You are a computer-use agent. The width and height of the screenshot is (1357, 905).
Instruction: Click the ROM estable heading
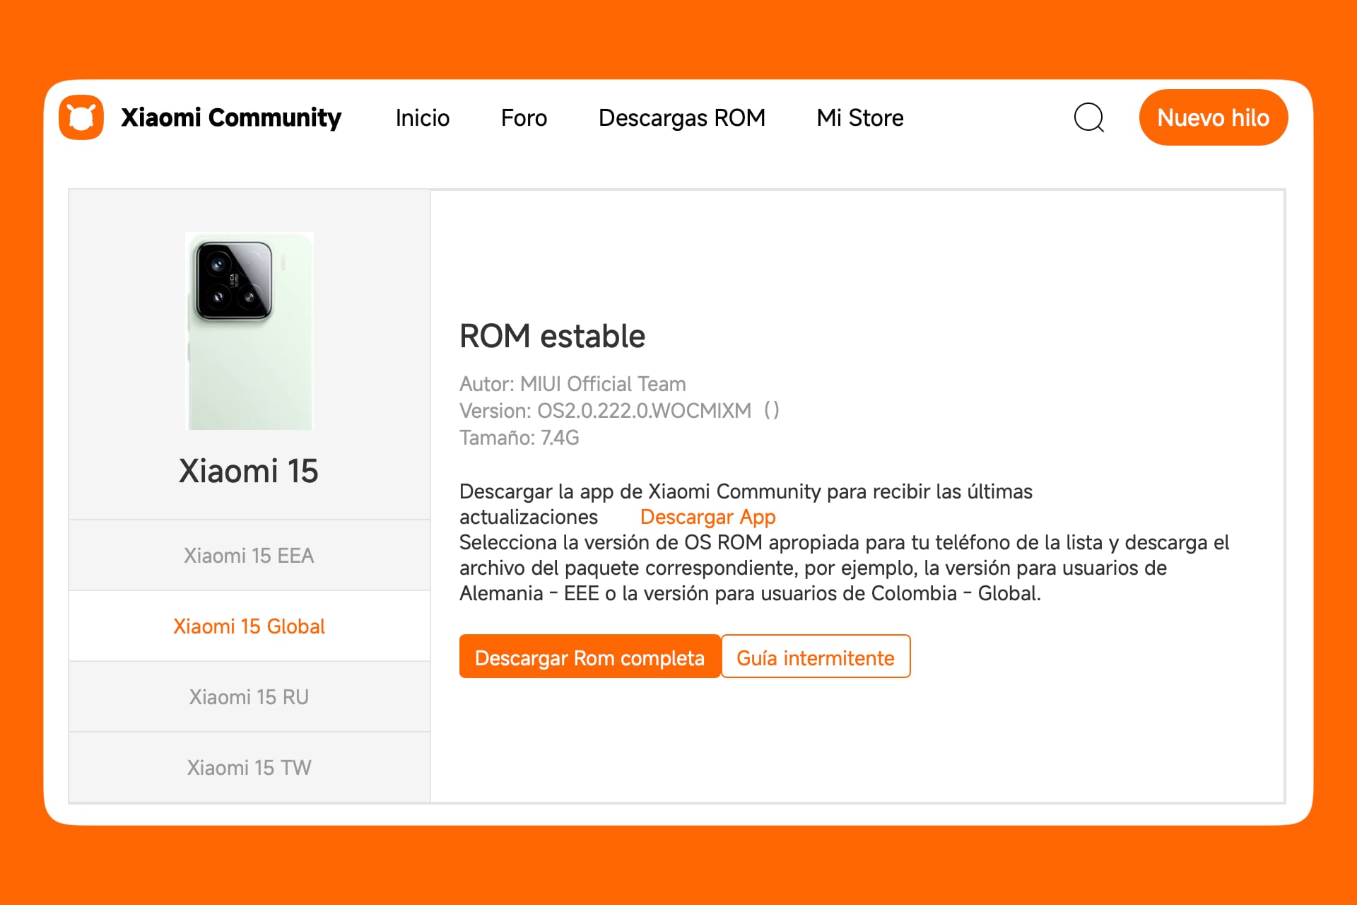coord(552,336)
